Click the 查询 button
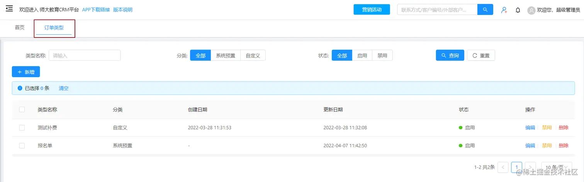The height and width of the screenshot is (182, 584). (450, 55)
